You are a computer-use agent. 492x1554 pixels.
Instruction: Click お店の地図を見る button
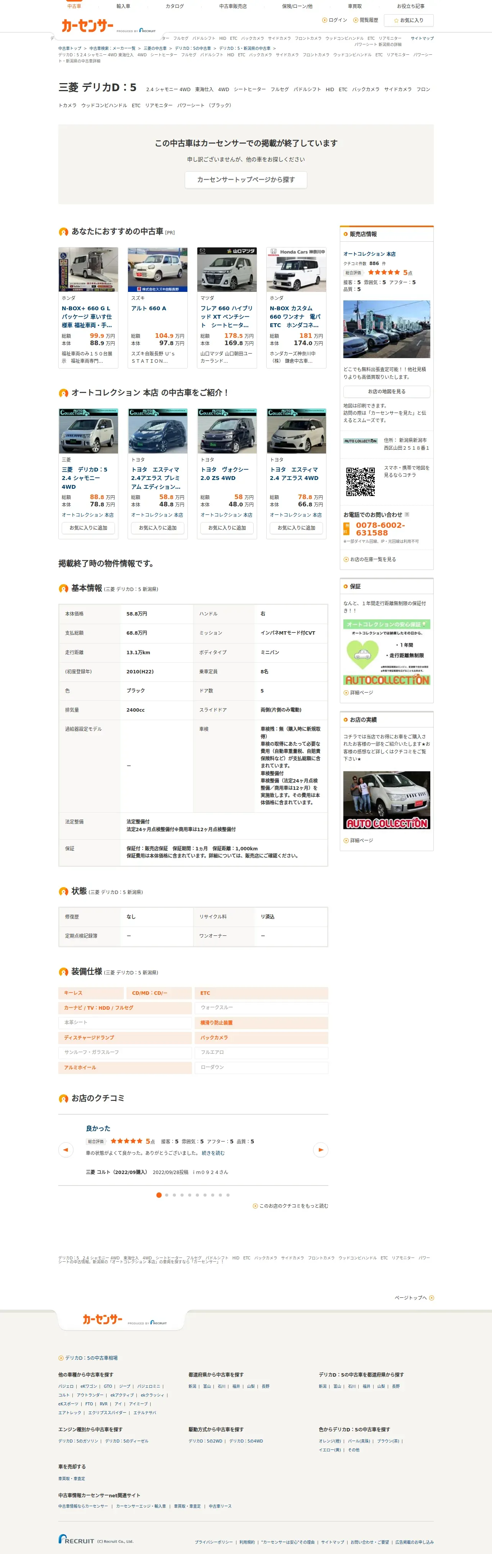[x=386, y=391]
